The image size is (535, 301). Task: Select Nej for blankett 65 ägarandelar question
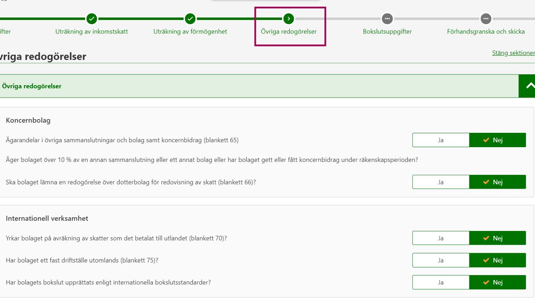point(497,140)
